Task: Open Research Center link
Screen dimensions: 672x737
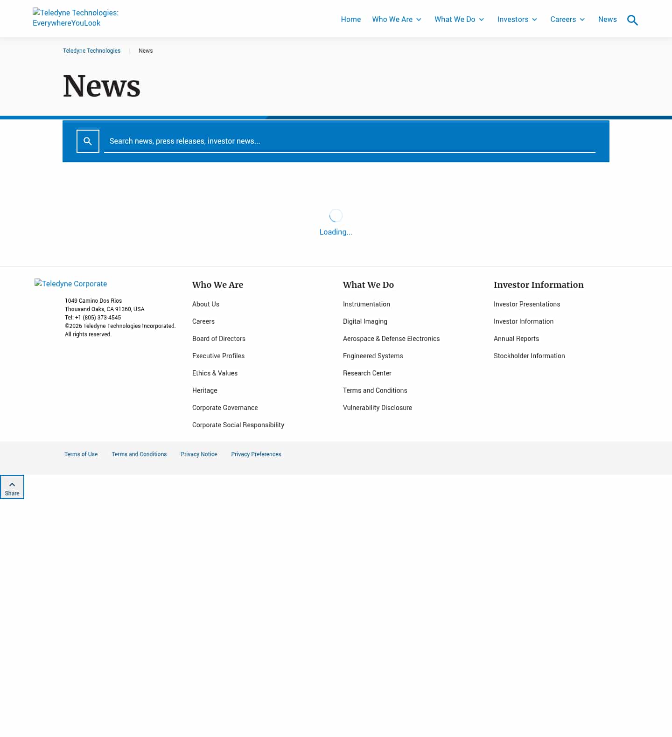Action: 367,373
